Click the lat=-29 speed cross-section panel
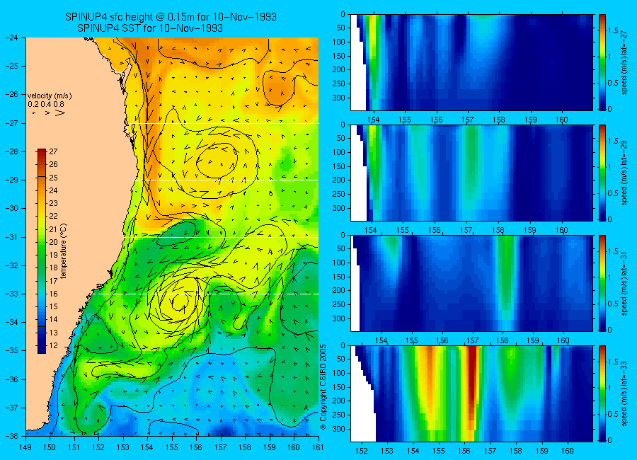 (x=471, y=173)
